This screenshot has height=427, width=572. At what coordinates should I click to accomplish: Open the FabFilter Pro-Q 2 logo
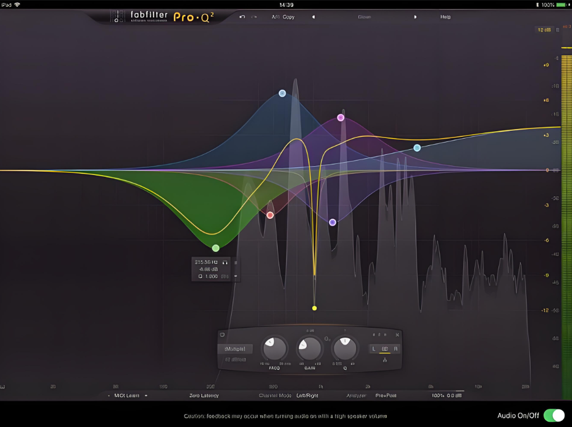coord(162,16)
